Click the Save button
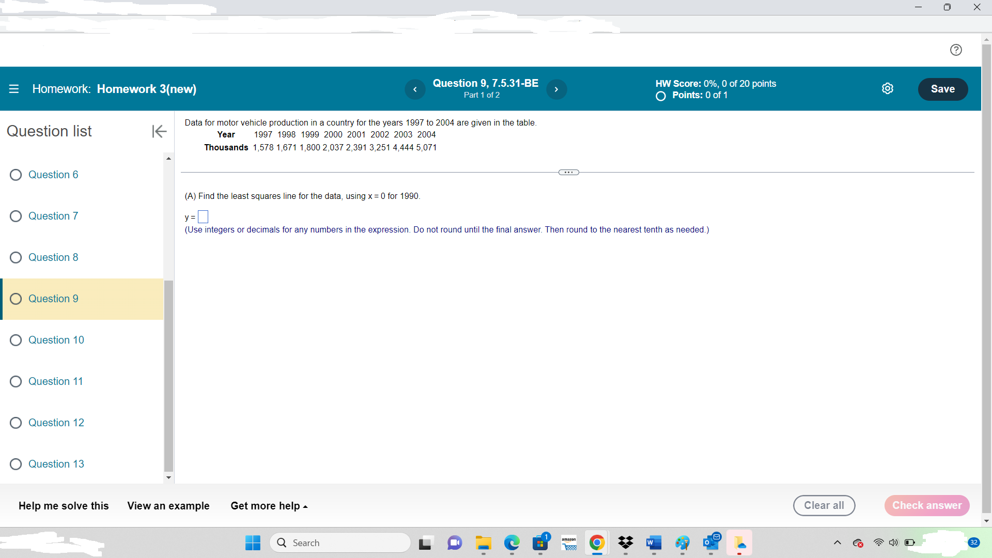 click(942, 89)
